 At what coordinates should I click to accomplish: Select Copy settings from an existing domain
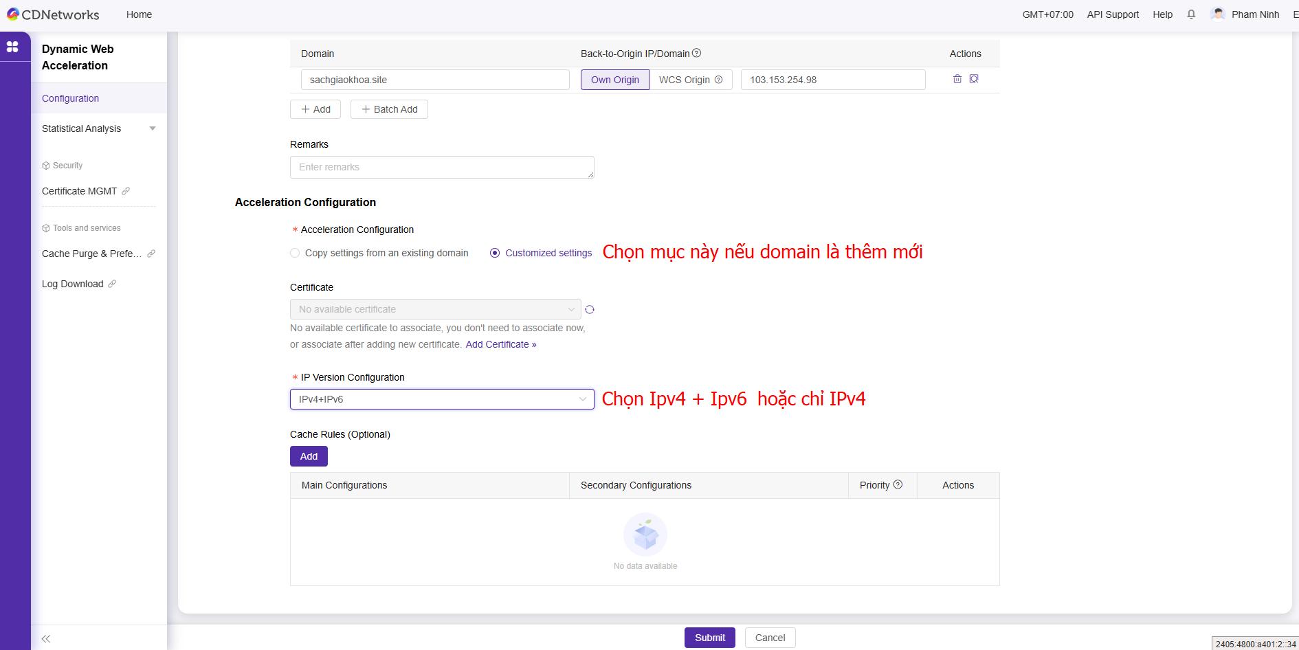click(295, 253)
